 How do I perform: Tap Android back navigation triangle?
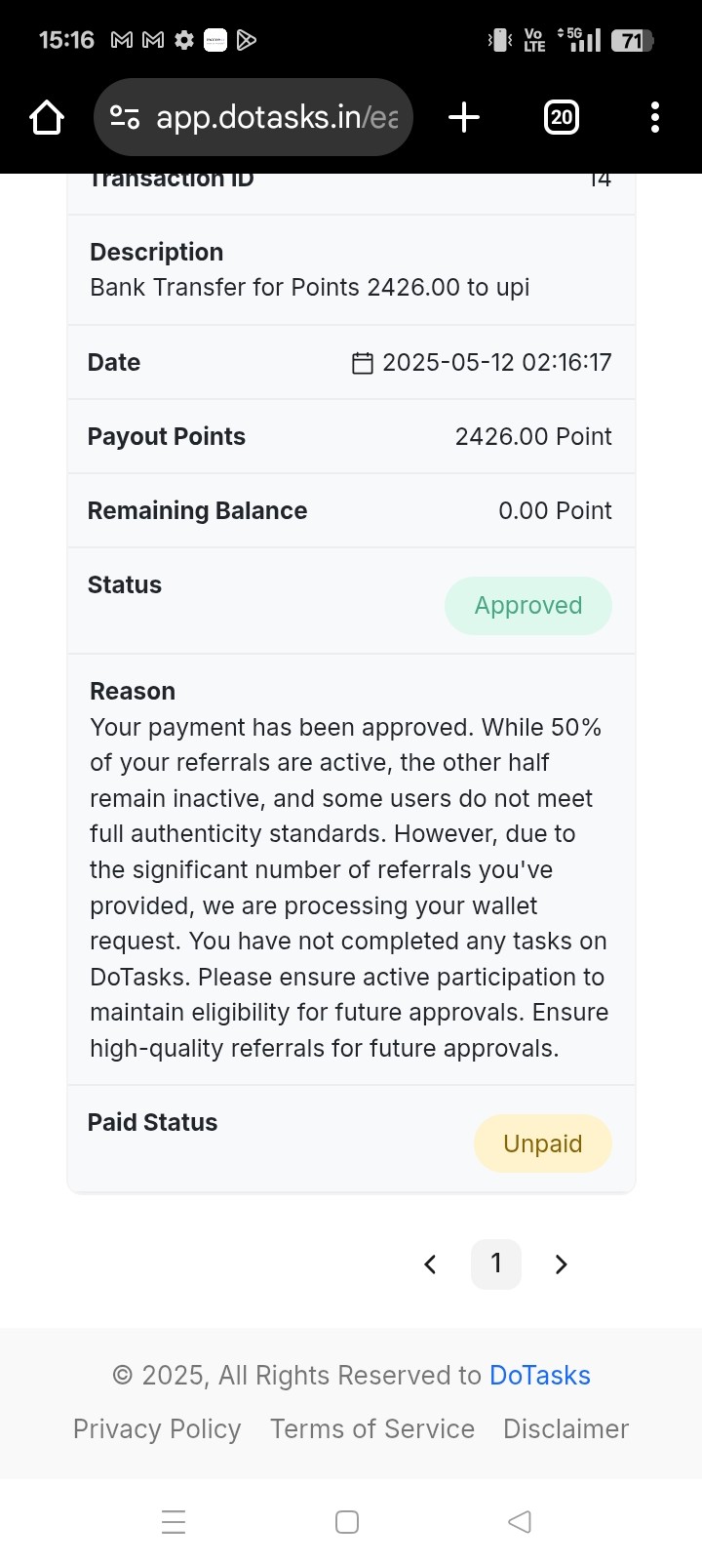coord(520,1522)
